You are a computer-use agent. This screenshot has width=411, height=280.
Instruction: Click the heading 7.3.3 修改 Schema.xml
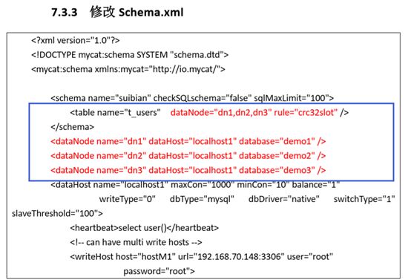tap(117, 12)
